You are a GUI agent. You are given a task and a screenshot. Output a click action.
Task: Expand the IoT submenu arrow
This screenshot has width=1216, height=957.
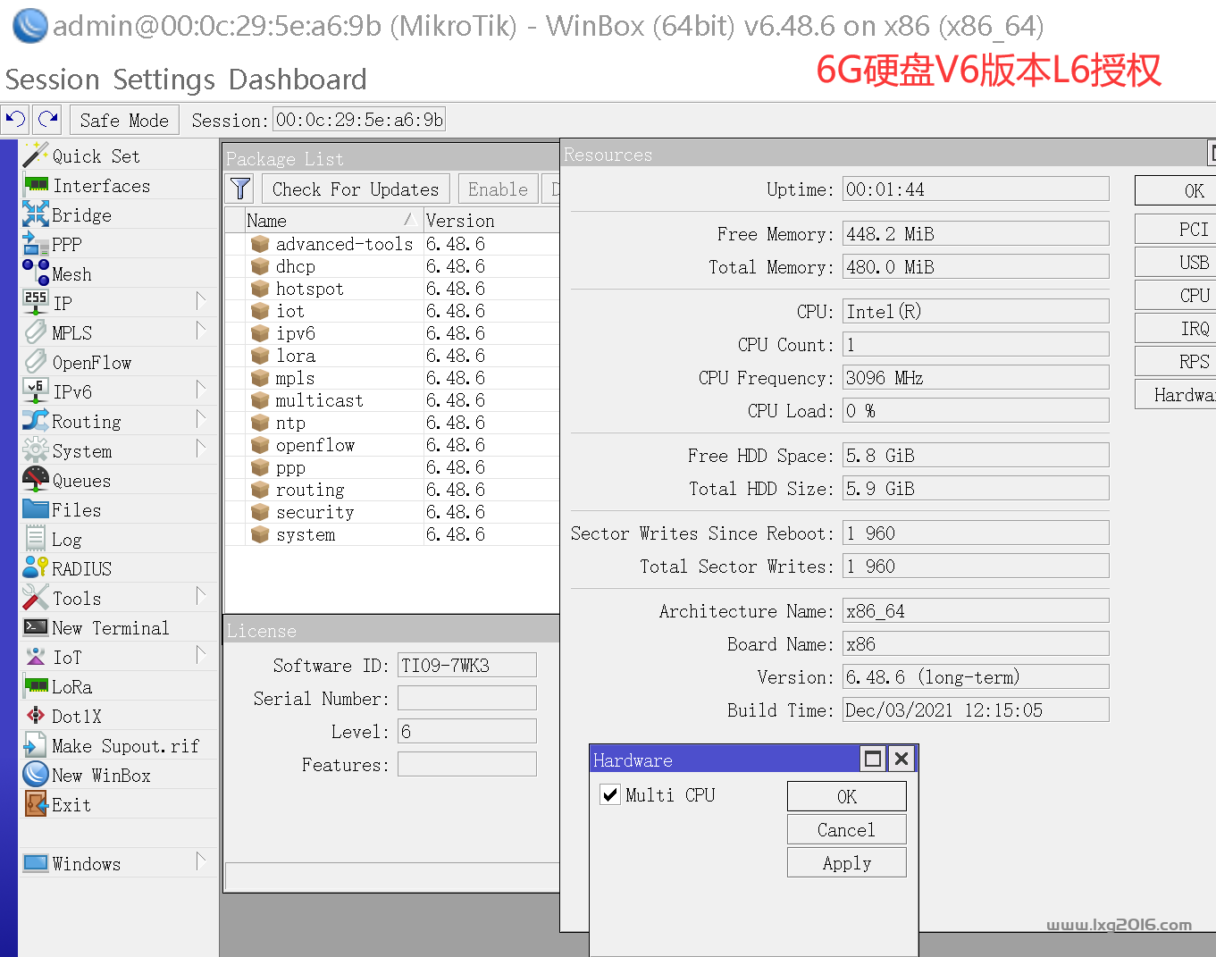point(201,656)
